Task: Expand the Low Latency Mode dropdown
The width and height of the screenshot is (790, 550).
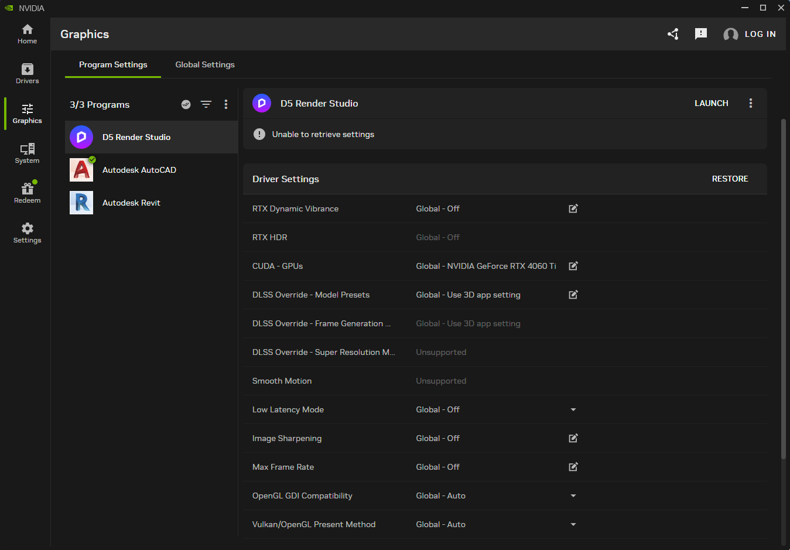Action: pos(573,409)
